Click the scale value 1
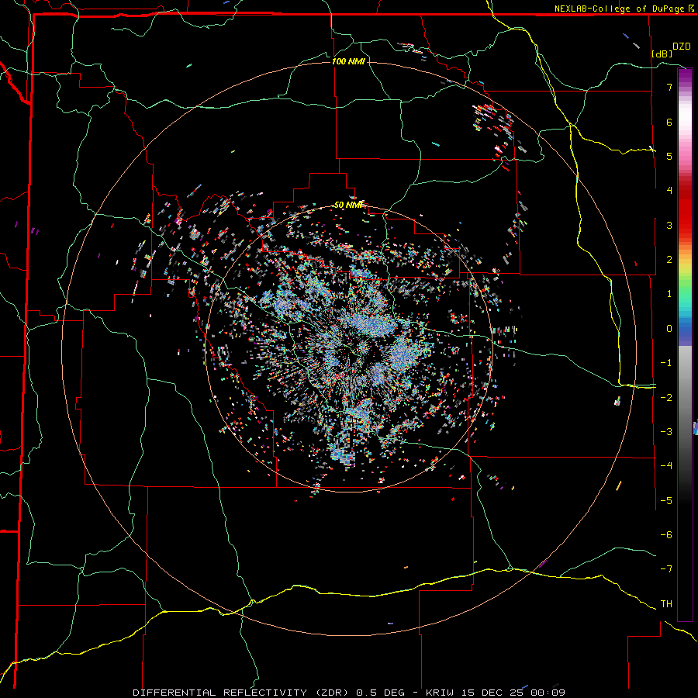This screenshot has width=698, height=698. point(669,294)
